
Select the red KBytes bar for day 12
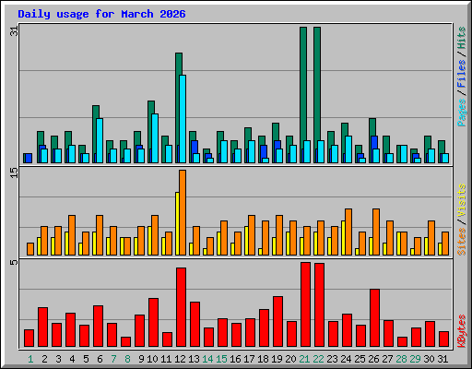(x=181, y=307)
